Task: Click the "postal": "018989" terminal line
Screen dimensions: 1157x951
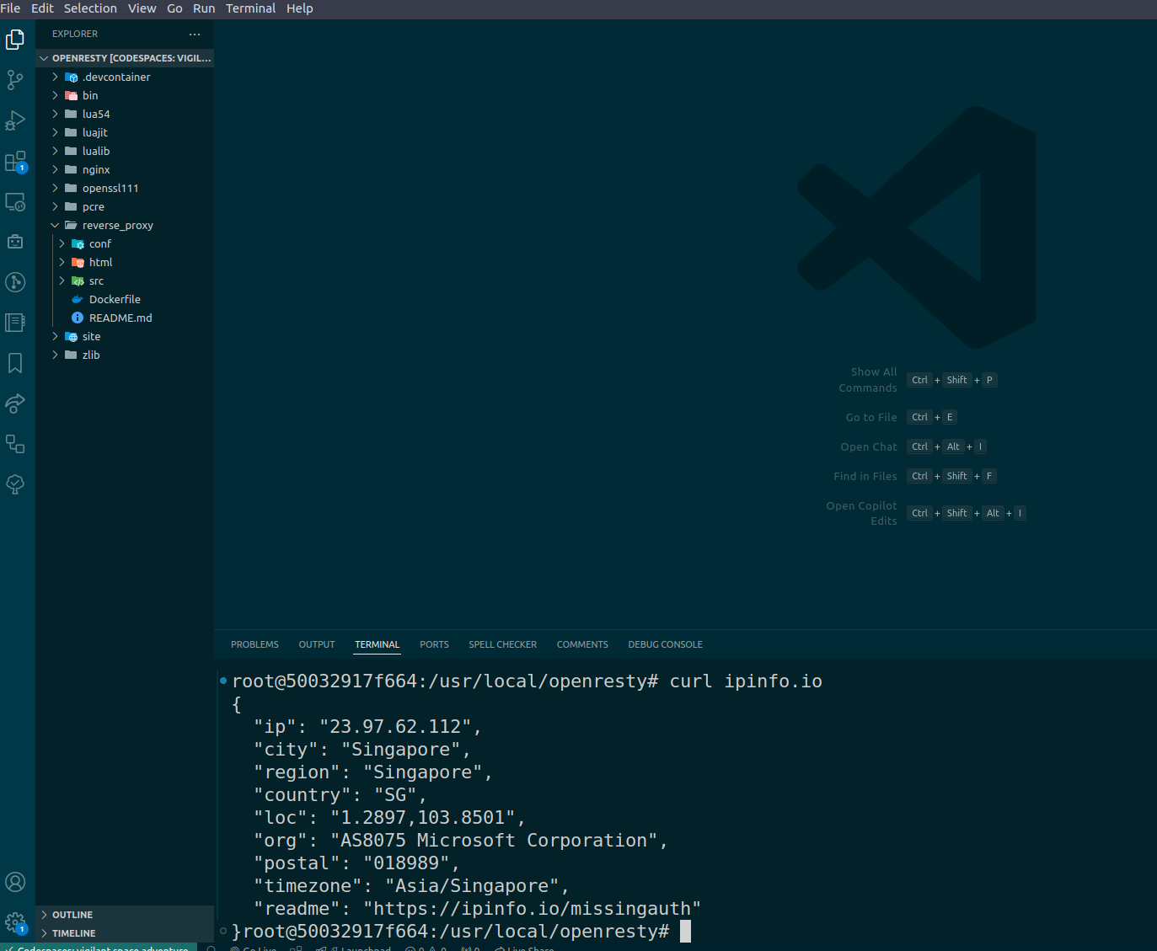Action: tap(356, 863)
